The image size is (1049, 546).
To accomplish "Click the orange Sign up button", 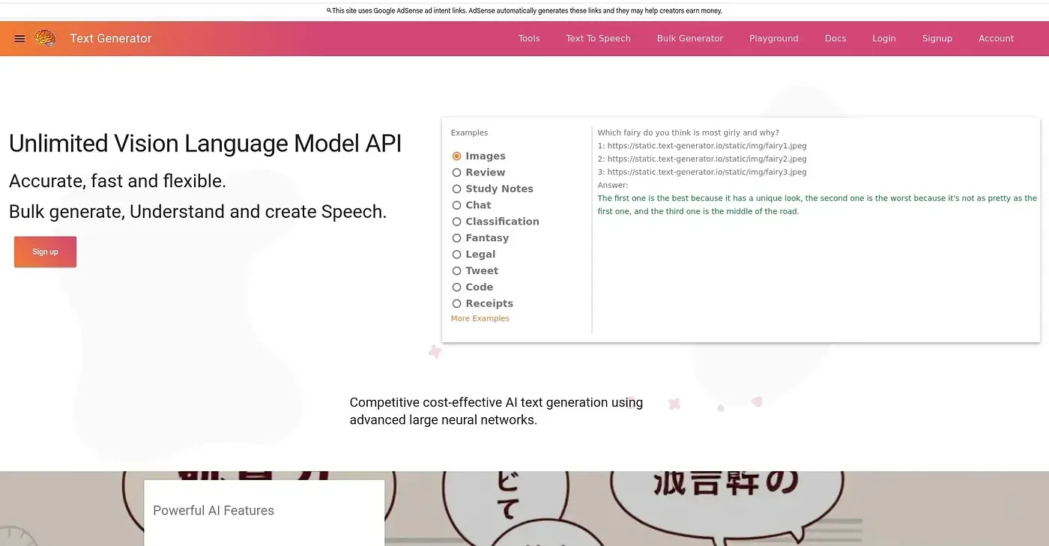I will coord(45,252).
